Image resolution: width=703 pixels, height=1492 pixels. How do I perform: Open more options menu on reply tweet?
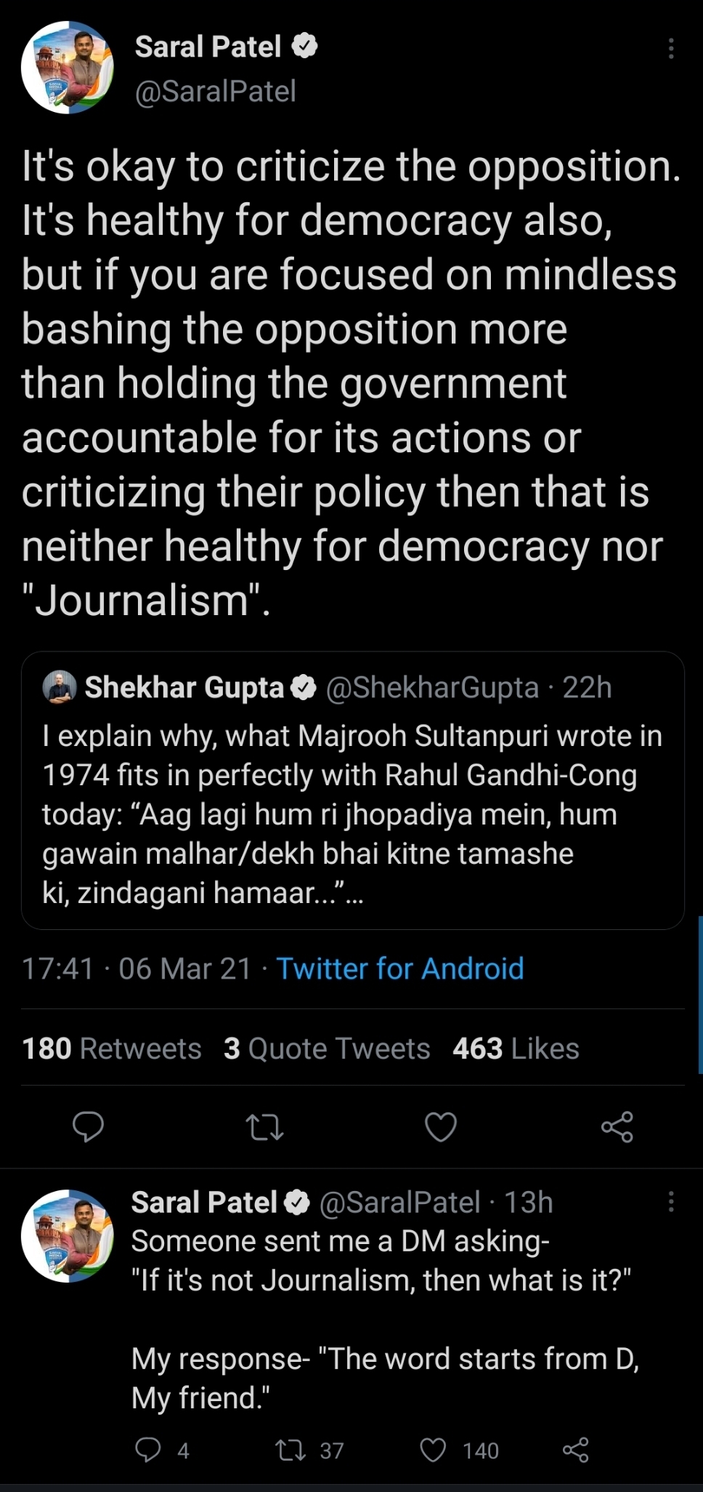671,1201
